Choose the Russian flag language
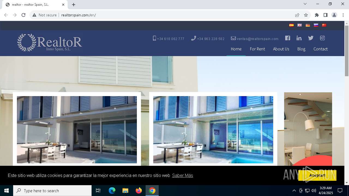Viewport: 349px width, 196px height. click(x=316, y=25)
